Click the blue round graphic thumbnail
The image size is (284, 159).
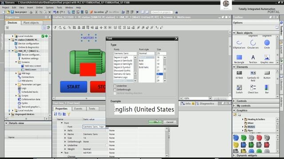point(236,138)
